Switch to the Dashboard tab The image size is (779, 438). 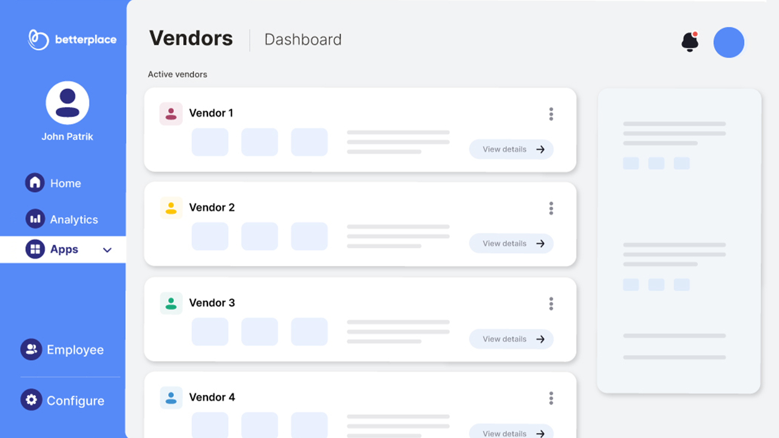(303, 40)
